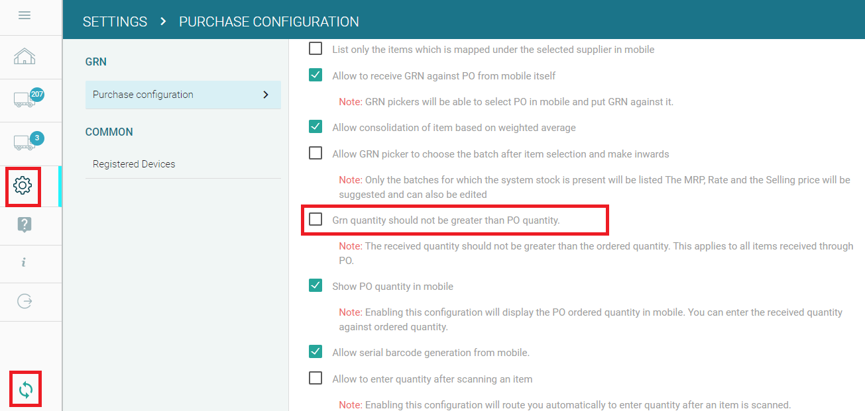This screenshot has width=865, height=411.
Task: Click the info icon in the sidebar
Action: point(24,263)
